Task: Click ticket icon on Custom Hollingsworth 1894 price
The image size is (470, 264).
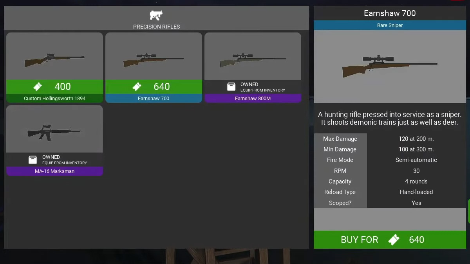Action: click(38, 87)
